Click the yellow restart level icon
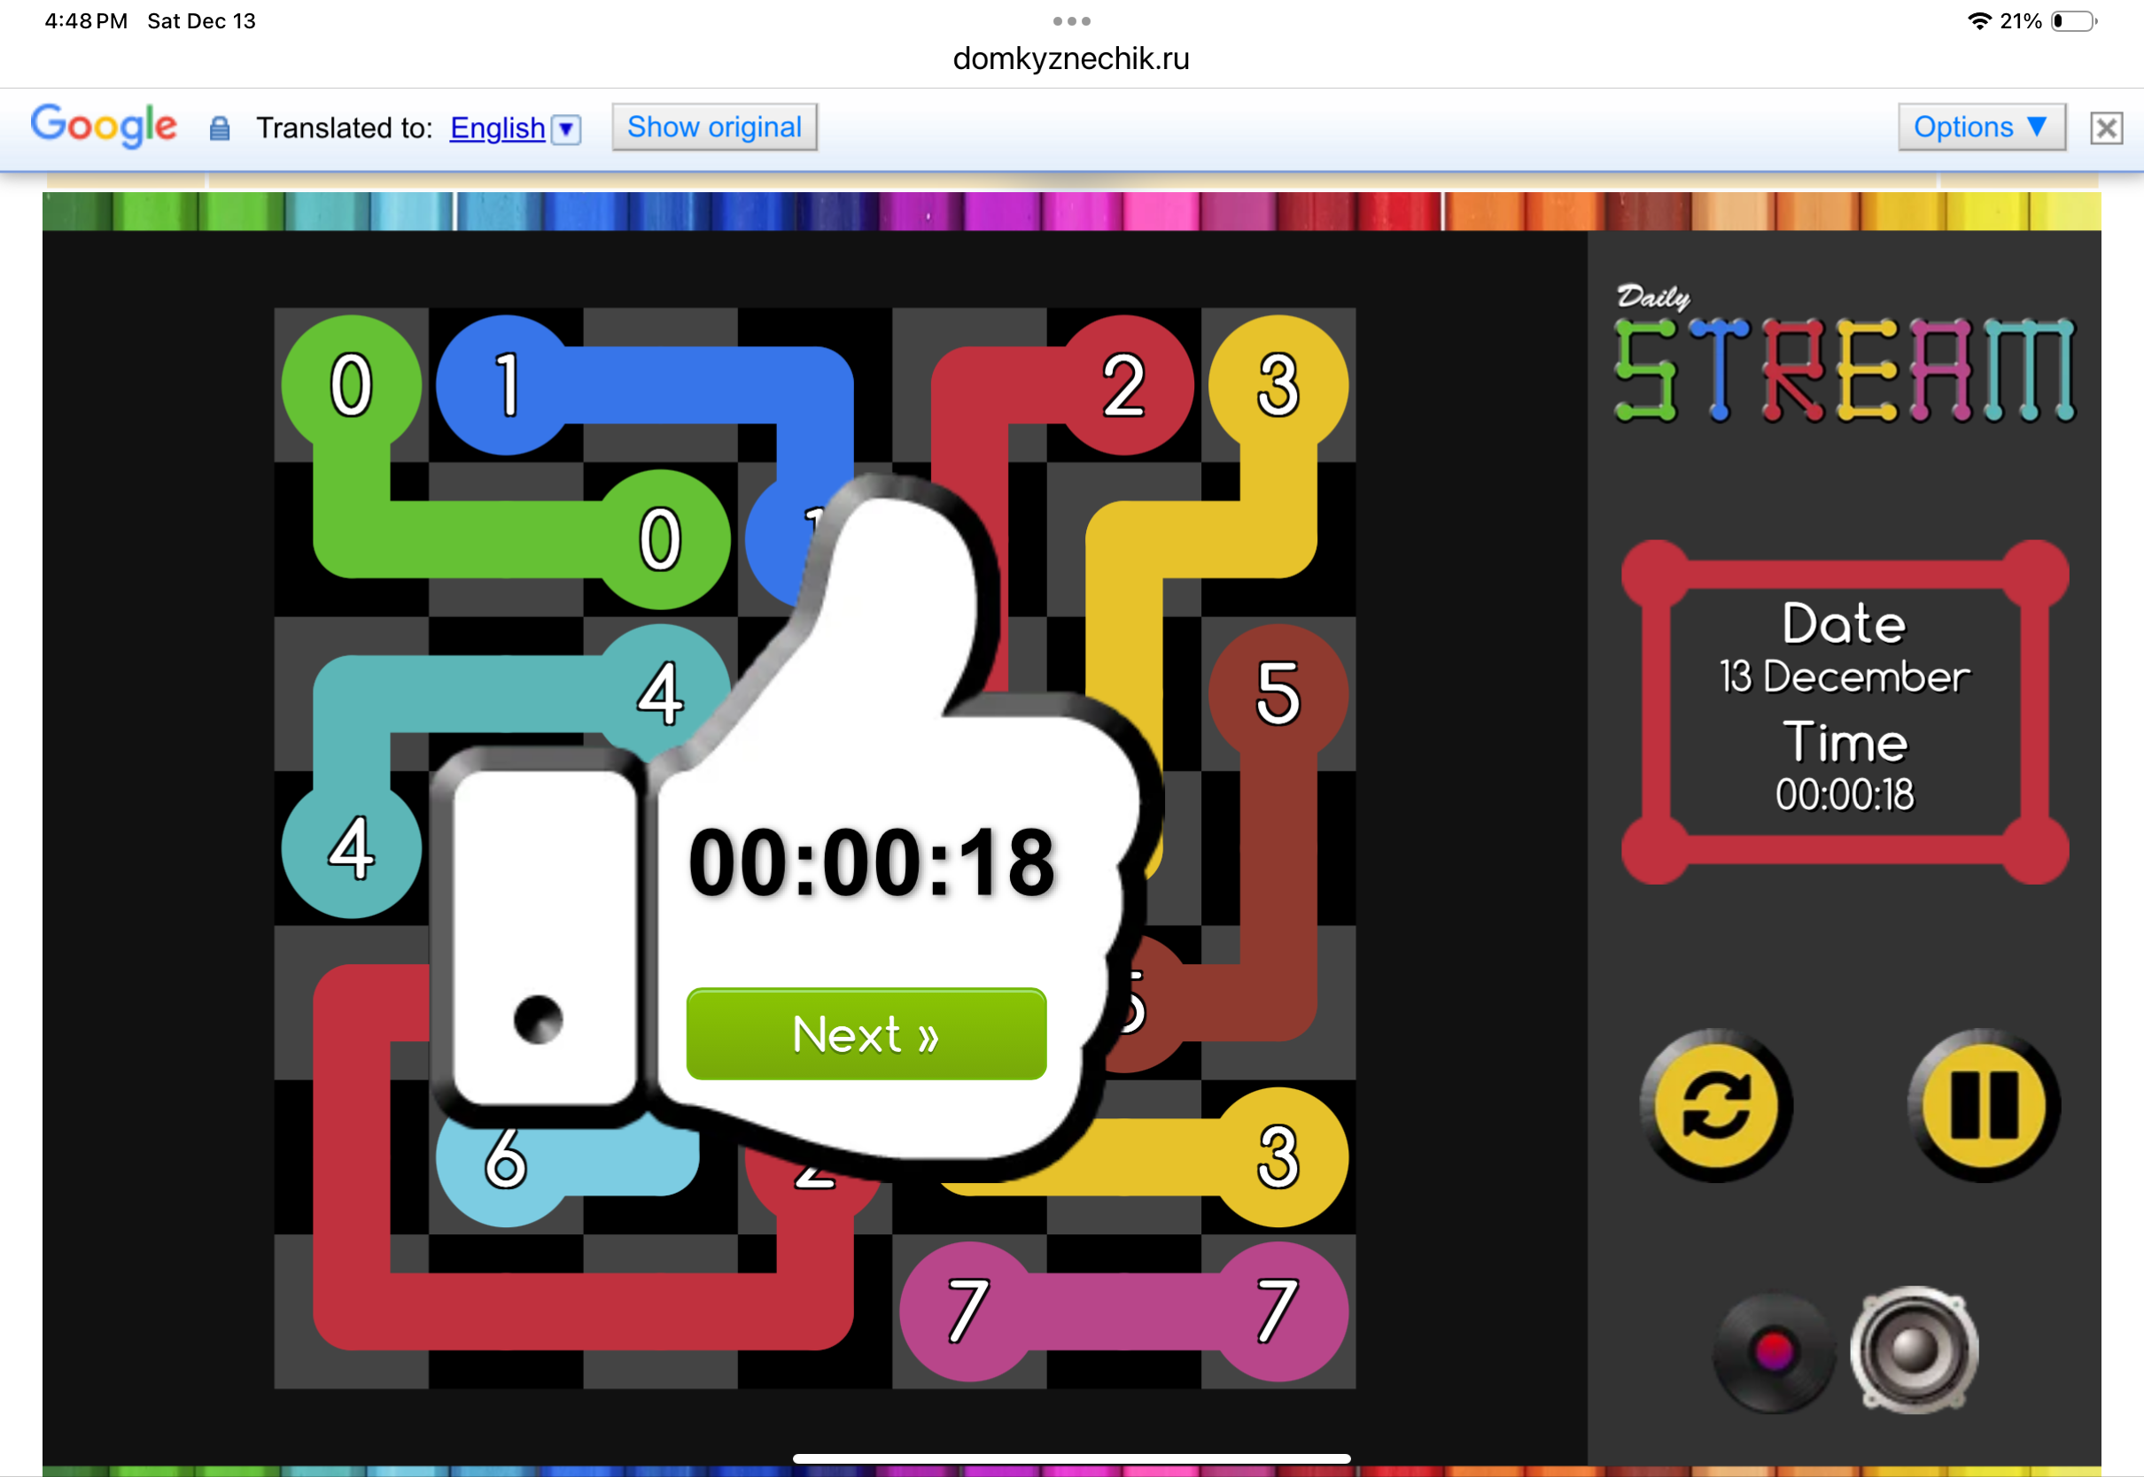2144x1477 pixels. 1715,1105
